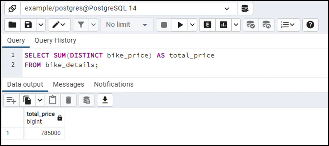
Task: Expand the execute options arrow
Action: coord(193,25)
